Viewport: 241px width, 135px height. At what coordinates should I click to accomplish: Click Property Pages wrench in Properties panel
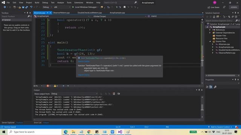click(215, 87)
